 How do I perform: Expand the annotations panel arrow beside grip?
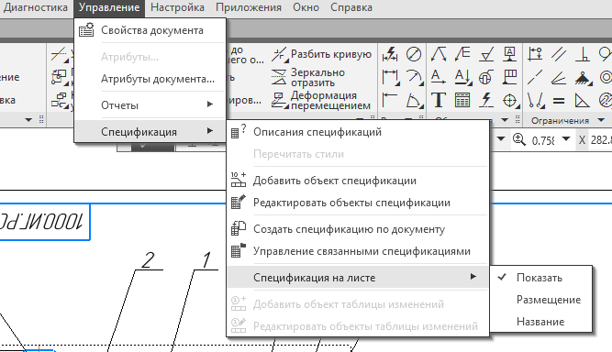click(x=505, y=120)
